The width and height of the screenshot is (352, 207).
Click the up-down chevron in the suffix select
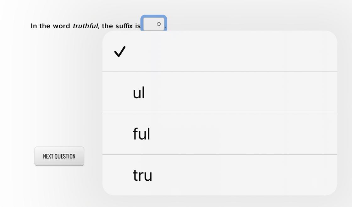coord(159,24)
